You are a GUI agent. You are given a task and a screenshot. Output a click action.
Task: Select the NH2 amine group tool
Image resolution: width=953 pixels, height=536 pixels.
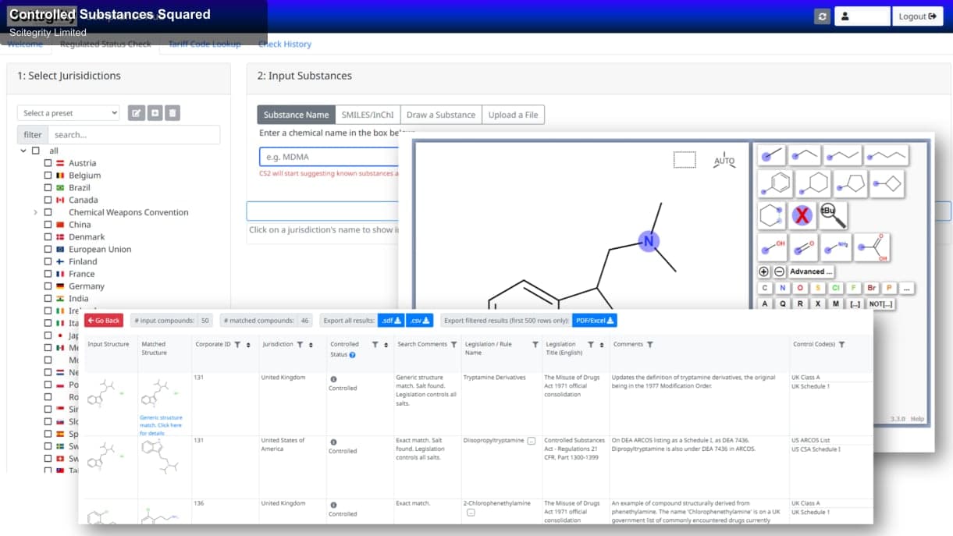coord(835,247)
